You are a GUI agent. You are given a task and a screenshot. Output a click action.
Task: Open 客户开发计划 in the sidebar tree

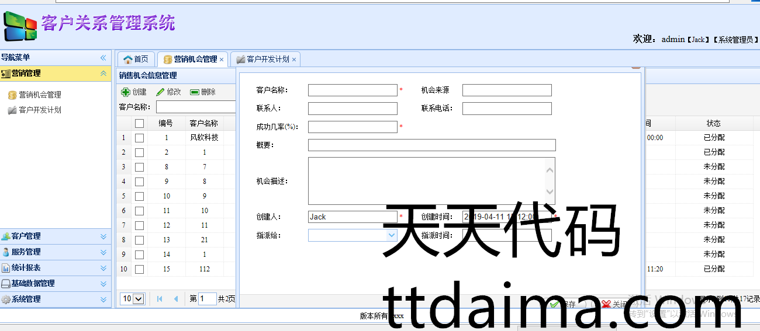click(40, 110)
